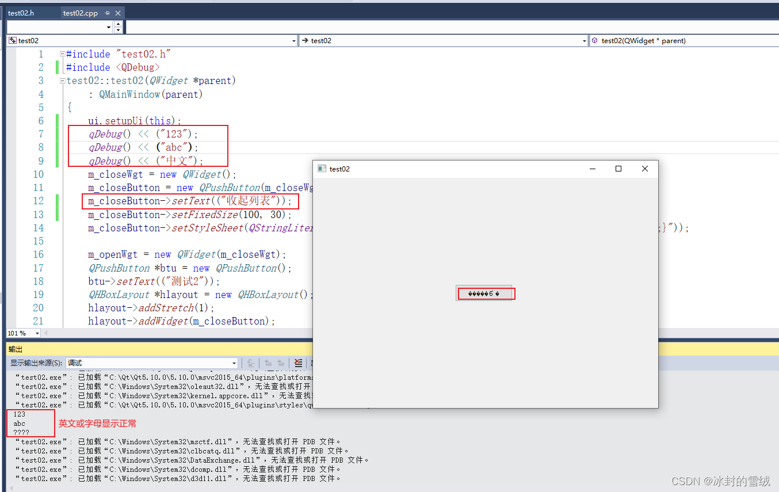Click the up stepper arrow beside the combo box
Image resolution: width=779 pixels, height=492 pixels.
118,24
